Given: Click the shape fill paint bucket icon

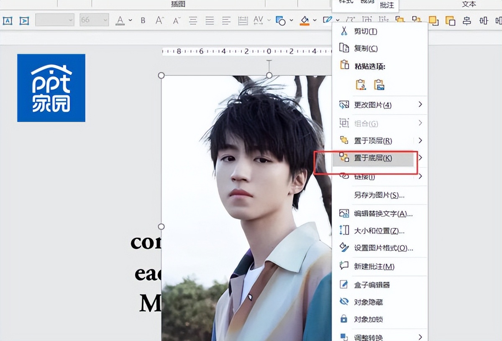Looking at the screenshot, I should pos(305,20).
